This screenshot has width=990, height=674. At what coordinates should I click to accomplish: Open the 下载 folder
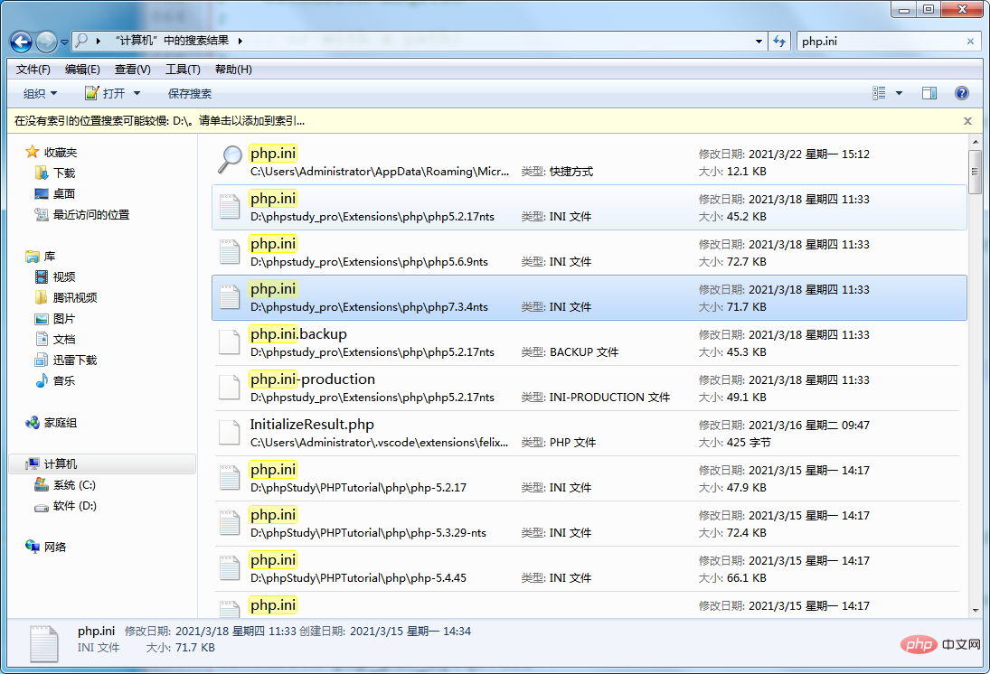tap(55, 173)
